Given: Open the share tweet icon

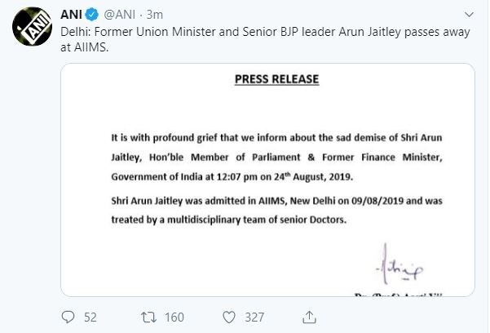Looking at the screenshot, I should click(x=310, y=315).
